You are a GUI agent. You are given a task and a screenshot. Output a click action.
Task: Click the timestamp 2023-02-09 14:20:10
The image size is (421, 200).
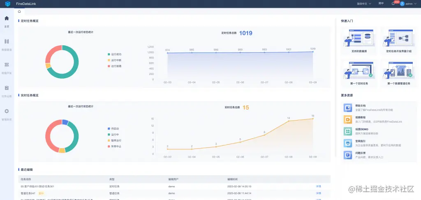(x=239, y=186)
